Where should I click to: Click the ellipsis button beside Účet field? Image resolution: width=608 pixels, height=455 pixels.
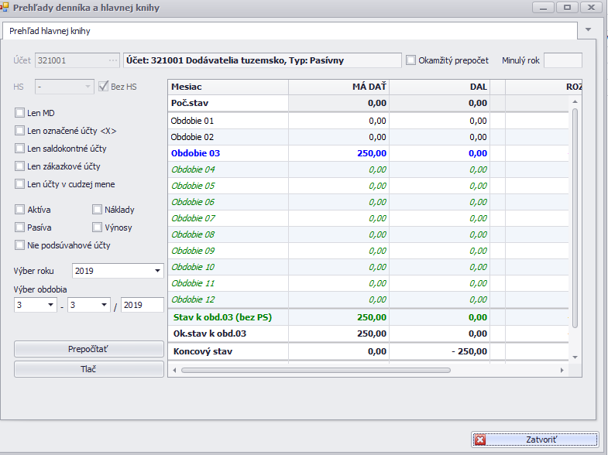pyautogui.click(x=113, y=60)
